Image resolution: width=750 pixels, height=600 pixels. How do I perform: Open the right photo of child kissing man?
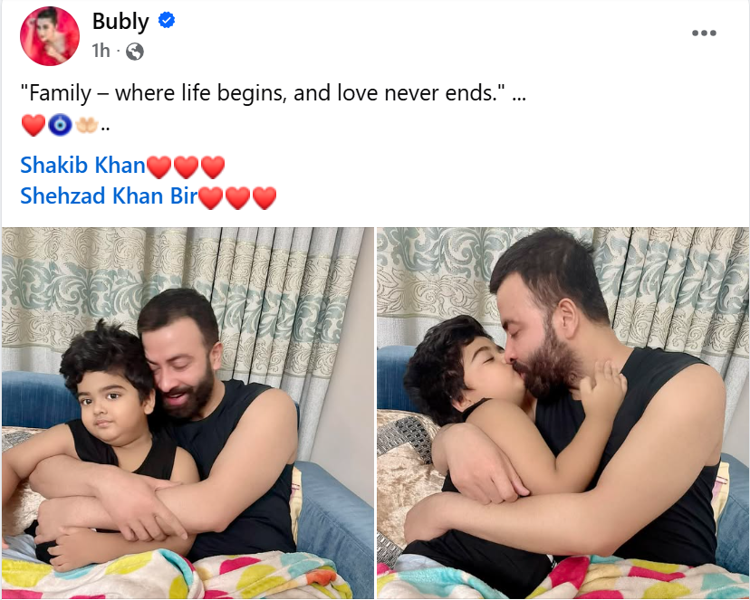pos(563,413)
